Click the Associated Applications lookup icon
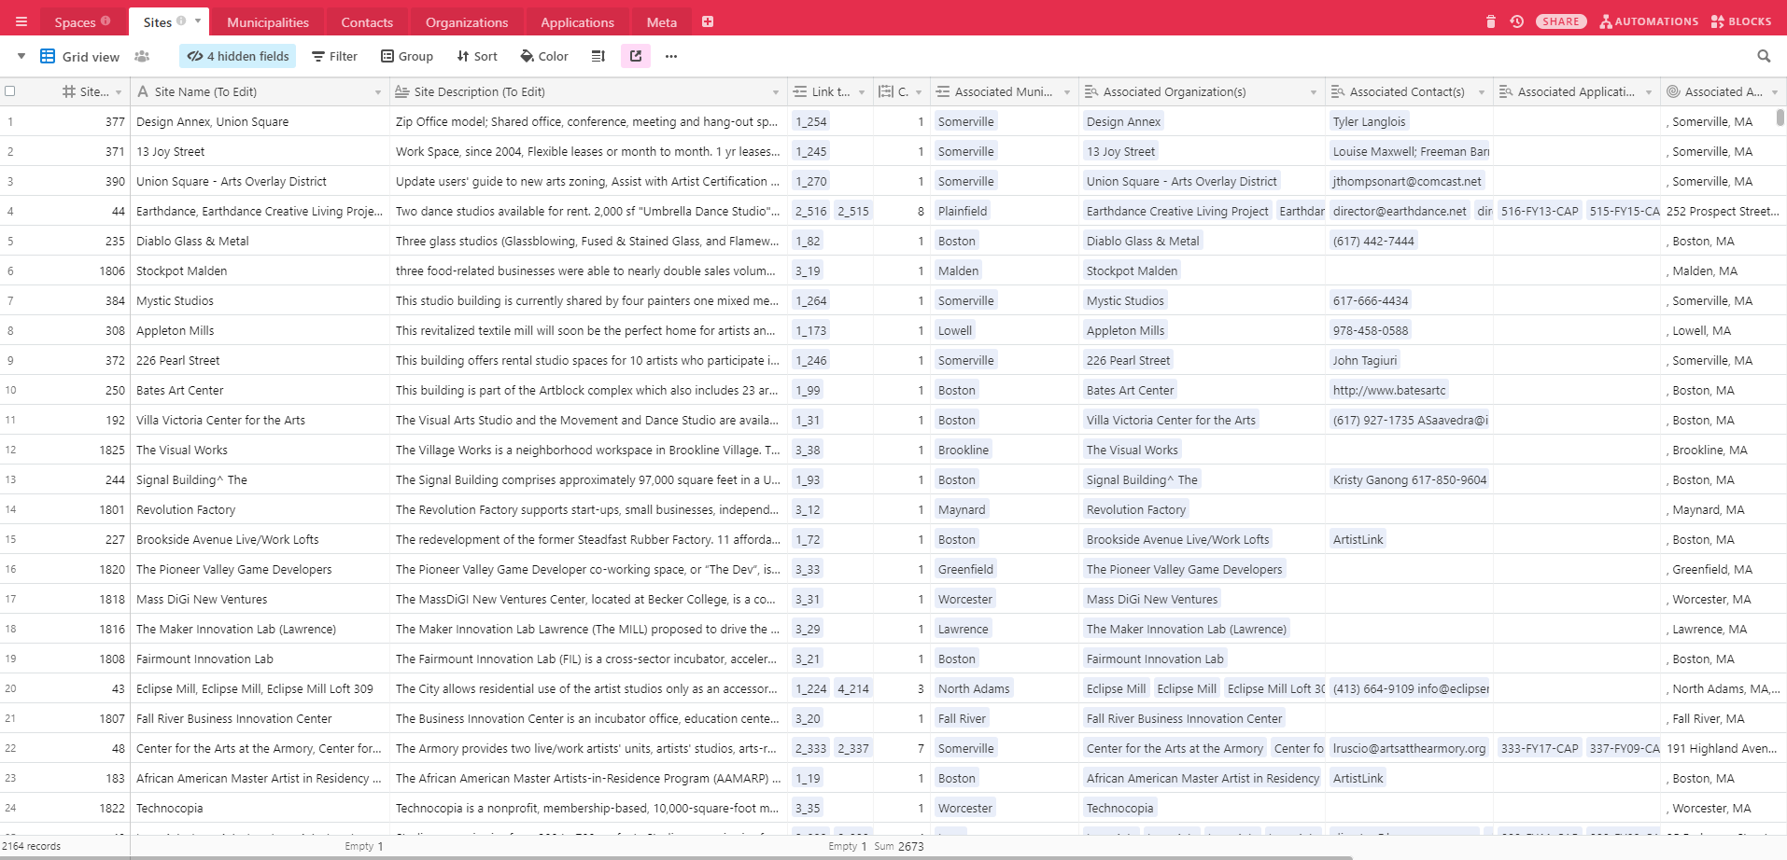The height and width of the screenshot is (860, 1787). coord(1506,91)
